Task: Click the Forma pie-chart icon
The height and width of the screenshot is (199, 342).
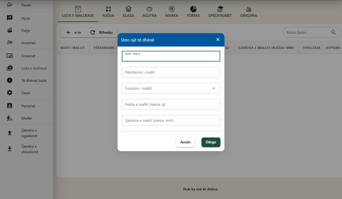Action: pos(193,9)
